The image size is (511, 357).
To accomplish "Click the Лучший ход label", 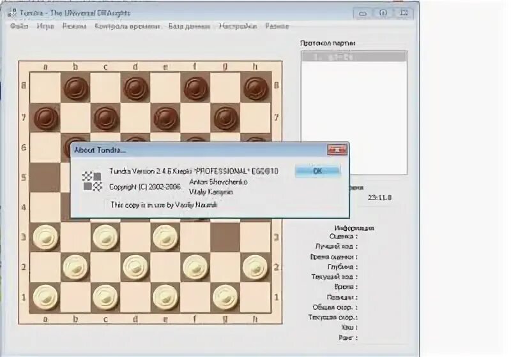I will [337, 247].
